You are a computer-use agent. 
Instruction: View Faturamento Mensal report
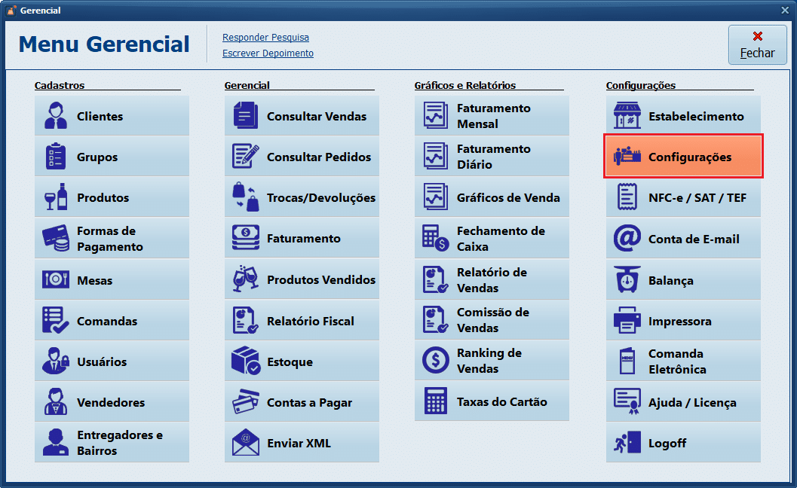(492, 115)
